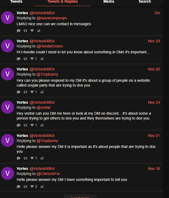Screen dimensions: 169x198
Task: Visit the @vrelnir mention link
Action: [x=44, y=107]
